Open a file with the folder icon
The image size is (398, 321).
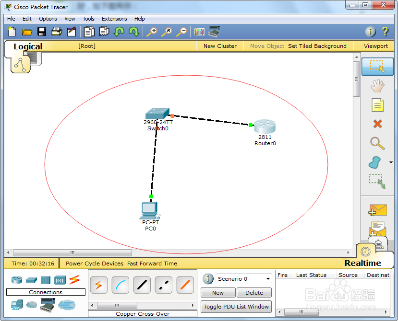(27, 32)
